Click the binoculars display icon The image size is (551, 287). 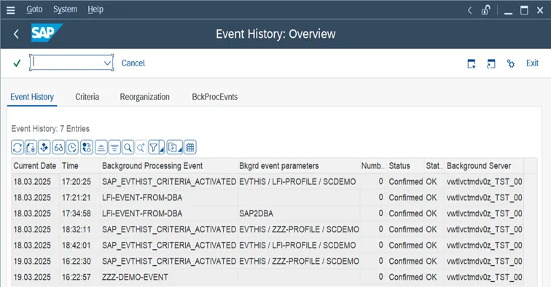[58, 147]
